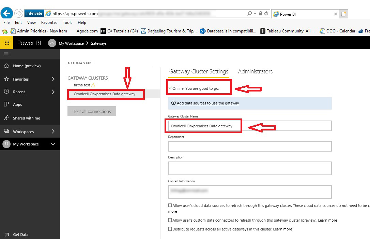Screen dimensions: 370x239
Task: Select the Home (preview) icon in sidebar
Action: click(x=6, y=66)
